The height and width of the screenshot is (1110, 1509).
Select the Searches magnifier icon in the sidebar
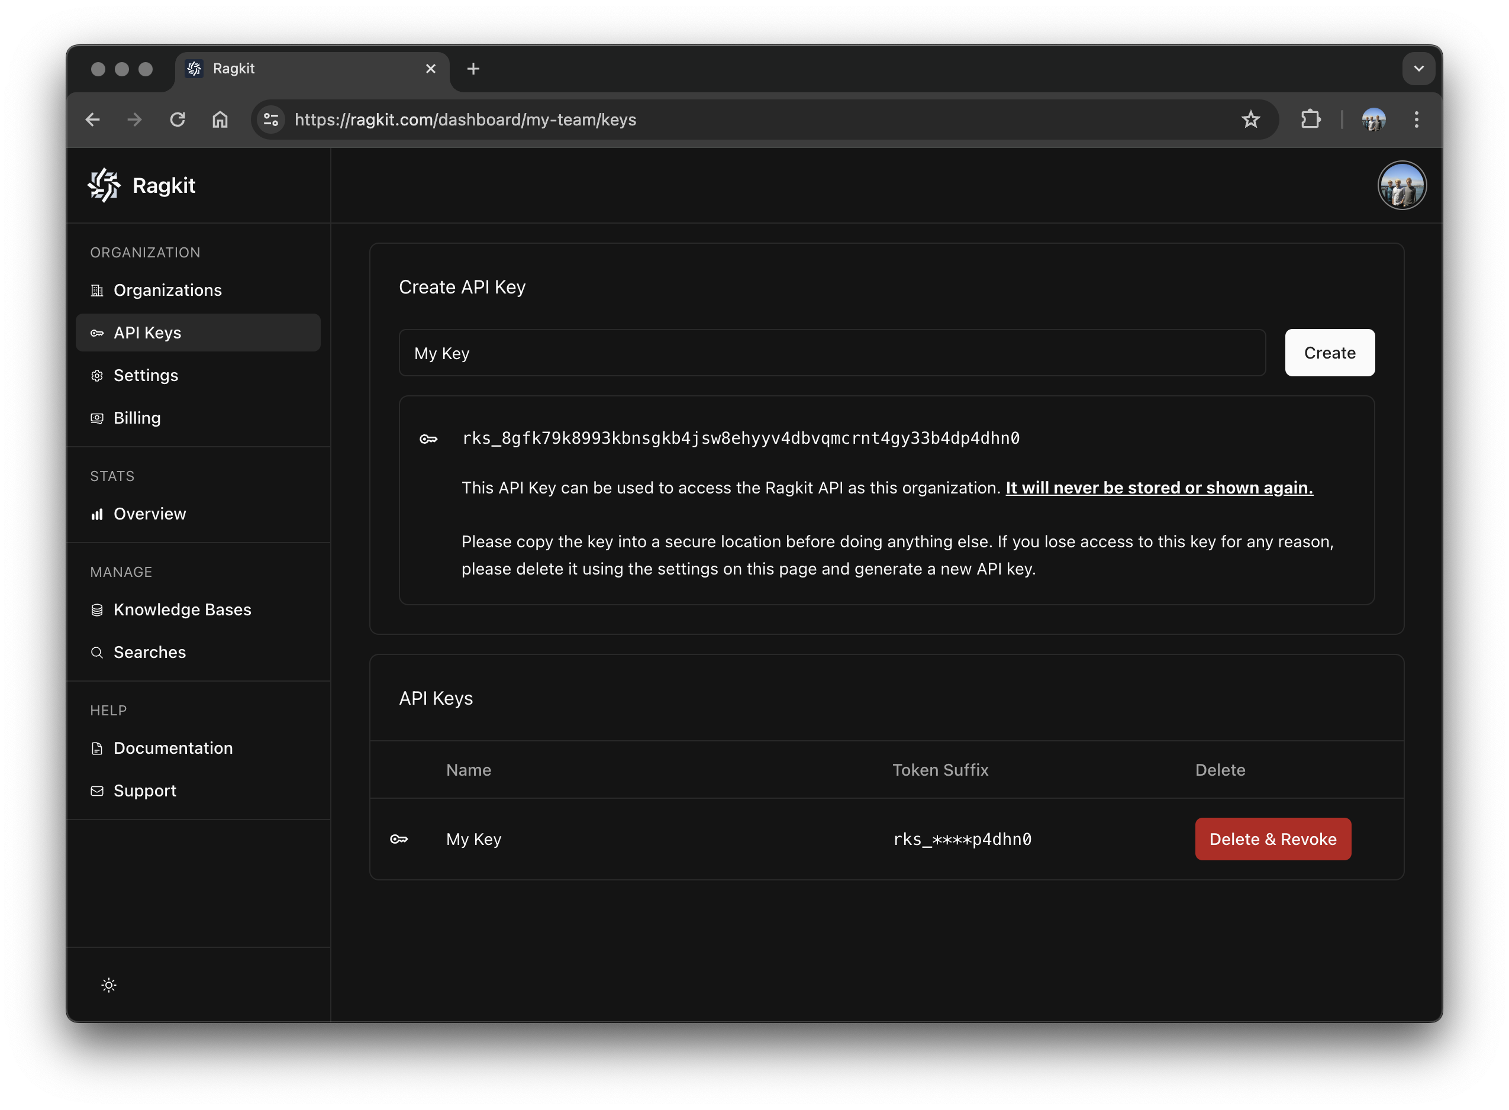coord(96,652)
